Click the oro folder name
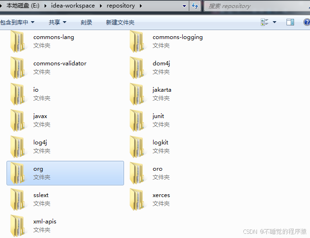Image resolution: width=310 pixels, height=238 pixels. pyautogui.click(x=157, y=169)
